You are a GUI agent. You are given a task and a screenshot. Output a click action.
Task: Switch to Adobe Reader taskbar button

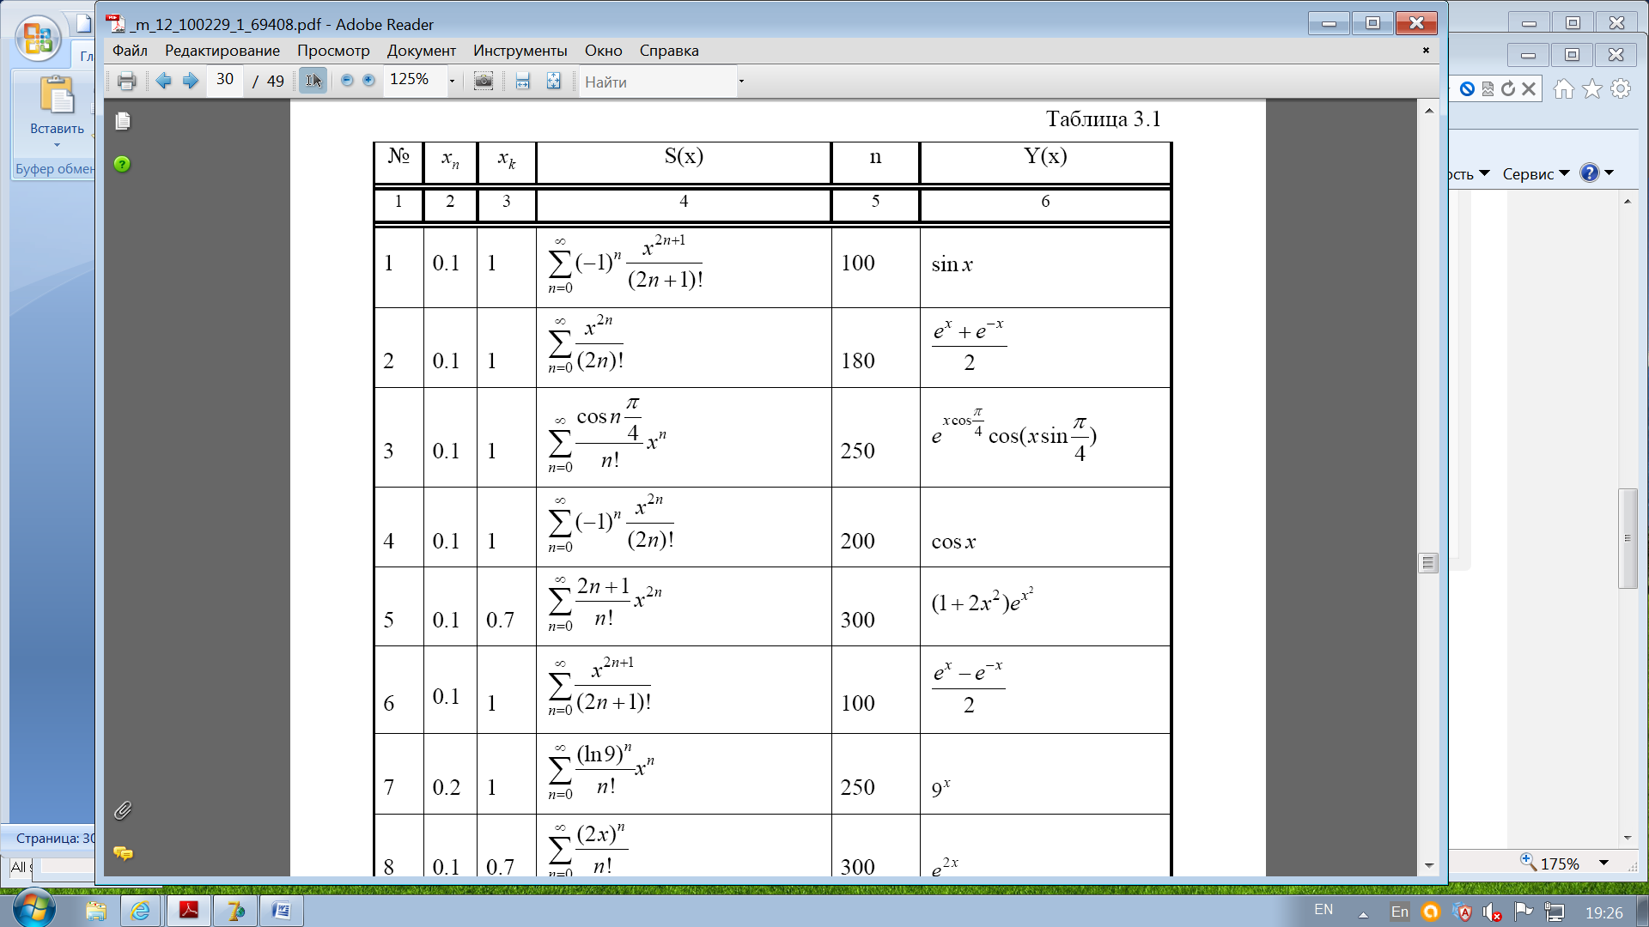(x=188, y=911)
